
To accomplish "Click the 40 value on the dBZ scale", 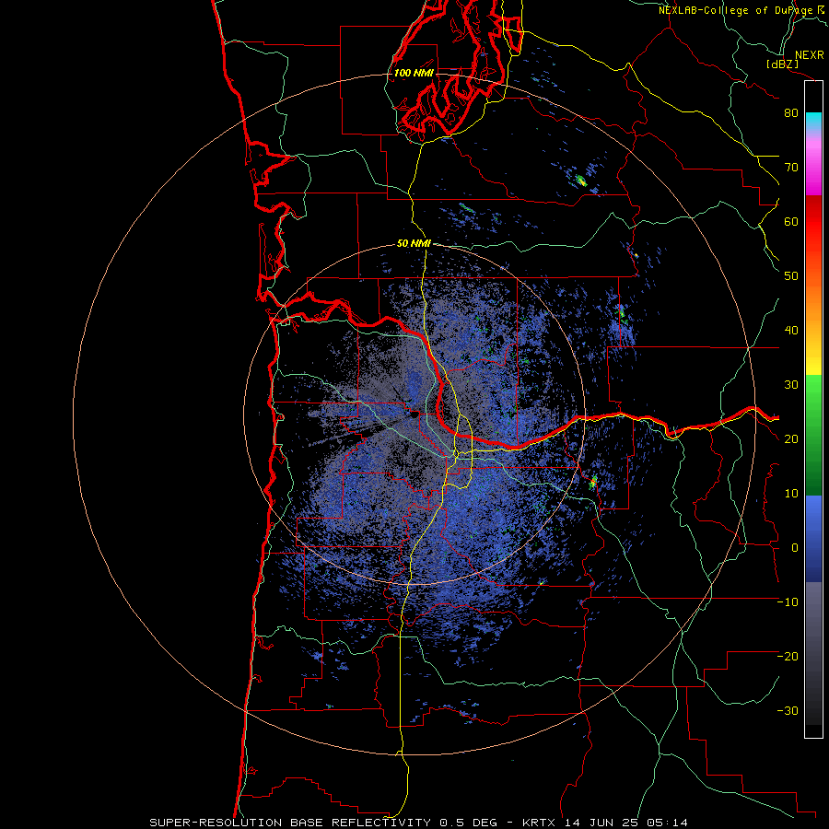I will (x=791, y=331).
